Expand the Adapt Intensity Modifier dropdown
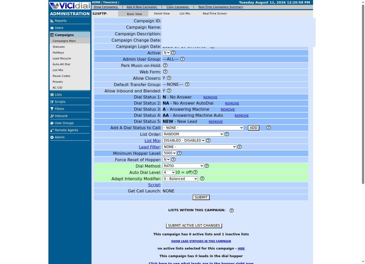 pos(180,179)
